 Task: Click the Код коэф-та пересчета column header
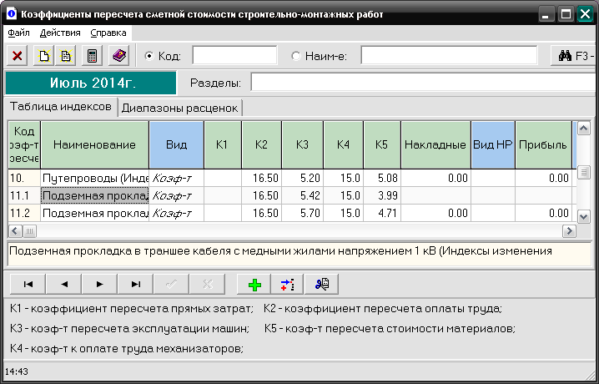point(24,144)
